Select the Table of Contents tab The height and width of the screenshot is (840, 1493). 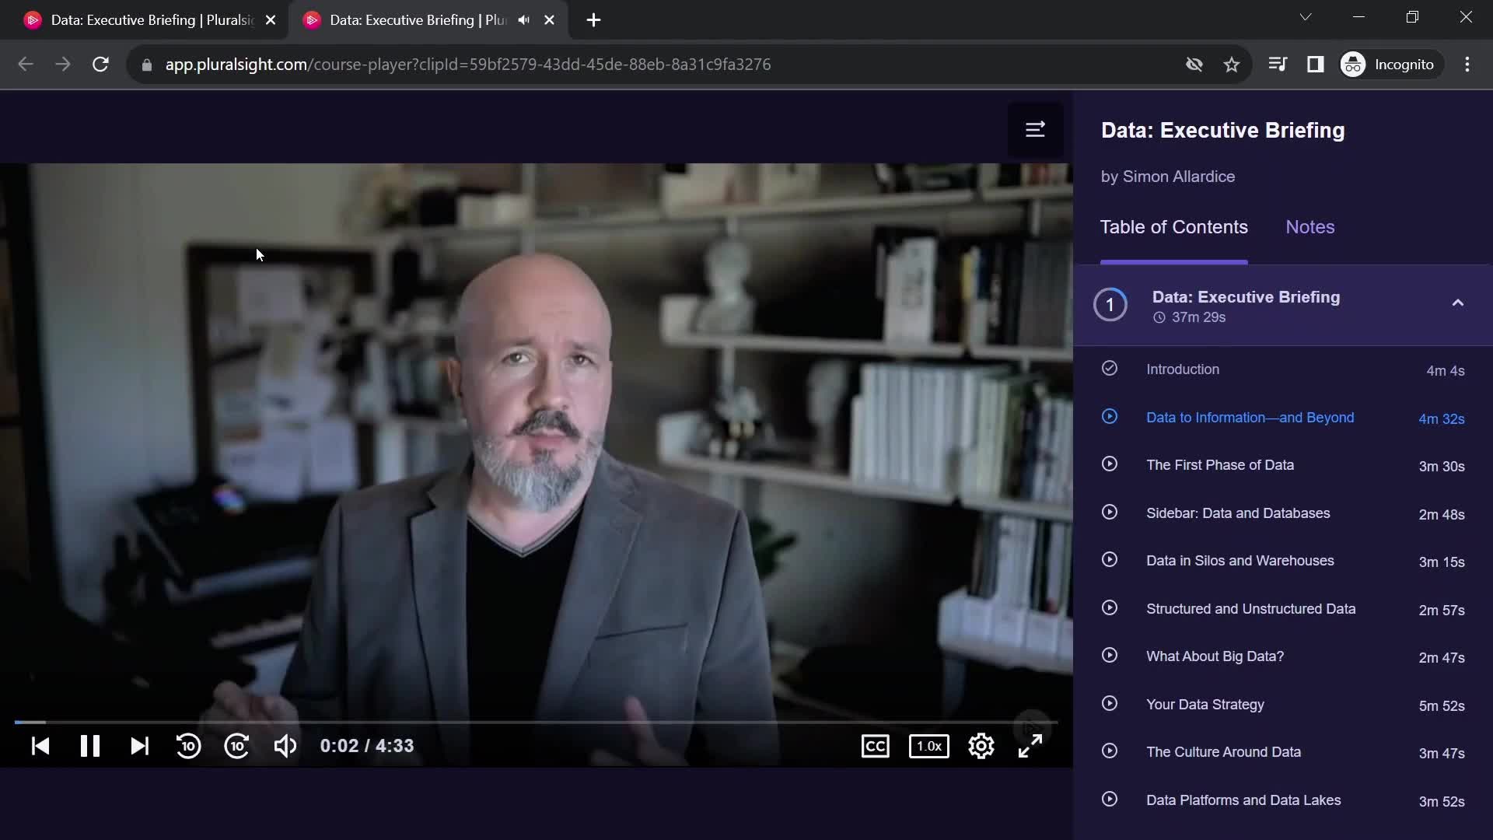tap(1173, 226)
